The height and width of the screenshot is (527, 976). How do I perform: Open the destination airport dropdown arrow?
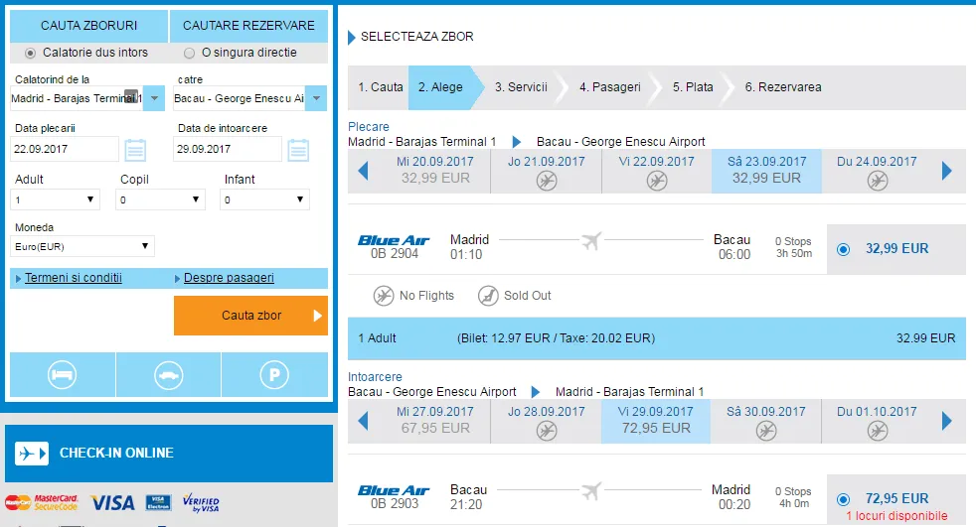316,98
